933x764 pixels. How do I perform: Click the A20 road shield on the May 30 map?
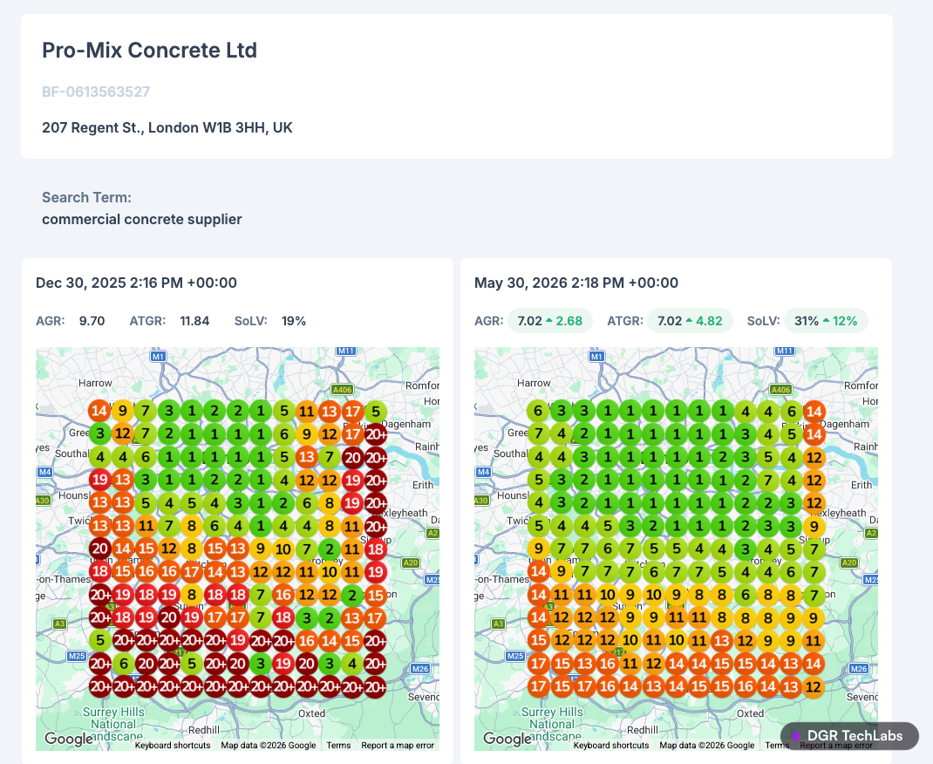tap(849, 563)
